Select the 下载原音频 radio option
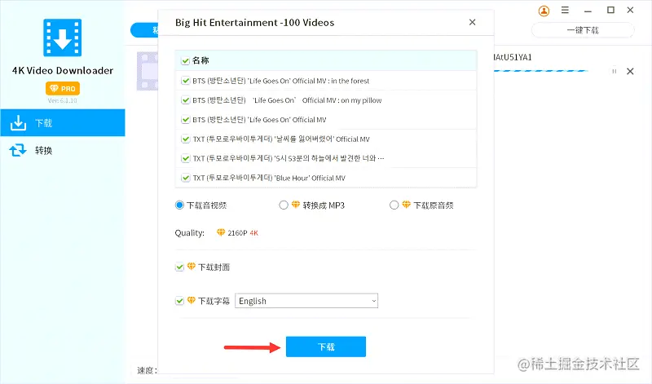 [x=394, y=205]
